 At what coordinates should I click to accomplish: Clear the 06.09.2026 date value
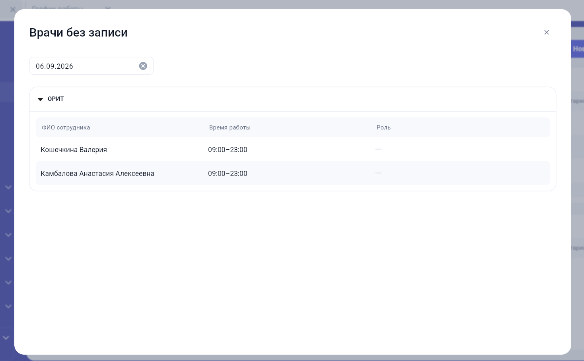(143, 66)
